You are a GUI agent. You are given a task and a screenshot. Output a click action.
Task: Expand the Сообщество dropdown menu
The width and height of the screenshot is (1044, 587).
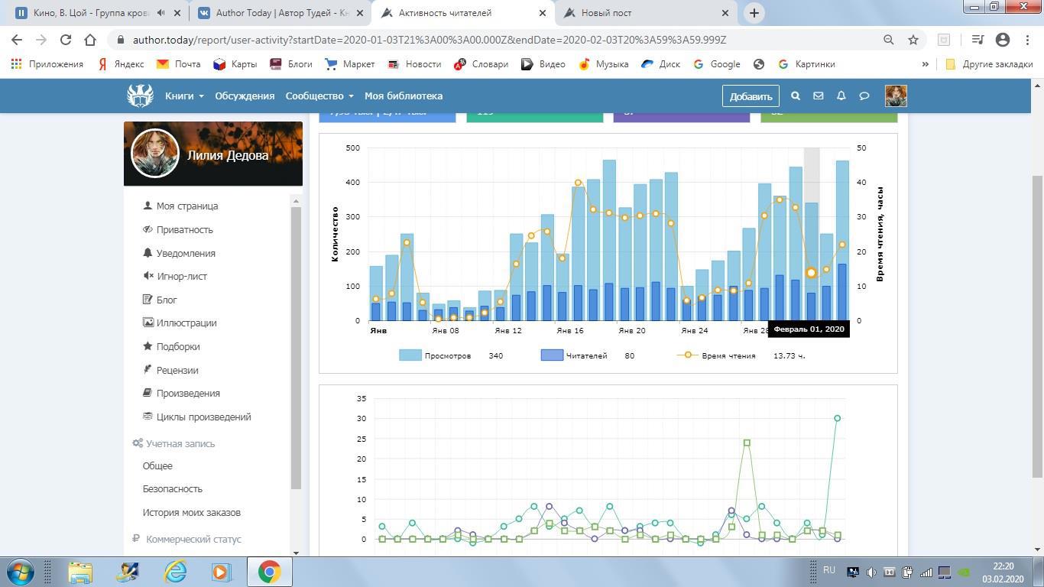319,96
